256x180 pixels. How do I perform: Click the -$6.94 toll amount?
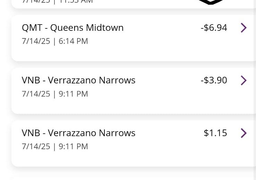click(214, 28)
